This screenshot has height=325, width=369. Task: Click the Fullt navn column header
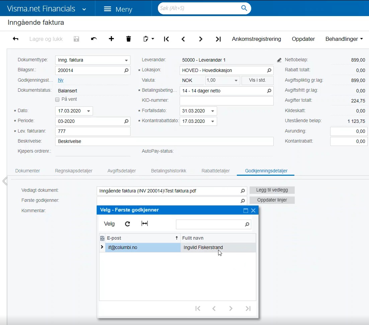click(x=218, y=238)
